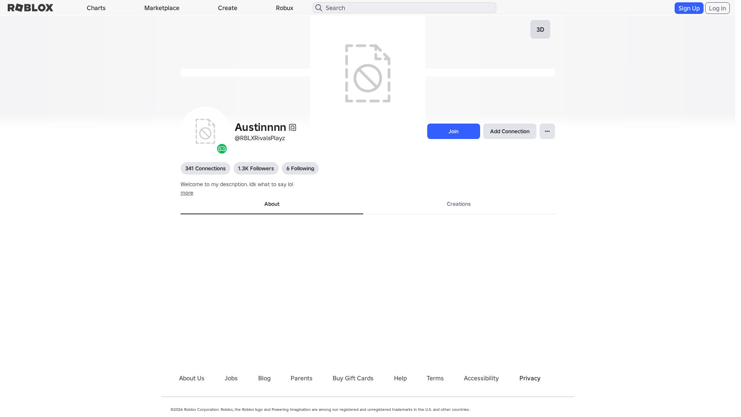Switch to the Creations tab
Image resolution: width=741 pixels, height=417 pixels.
(x=459, y=204)
